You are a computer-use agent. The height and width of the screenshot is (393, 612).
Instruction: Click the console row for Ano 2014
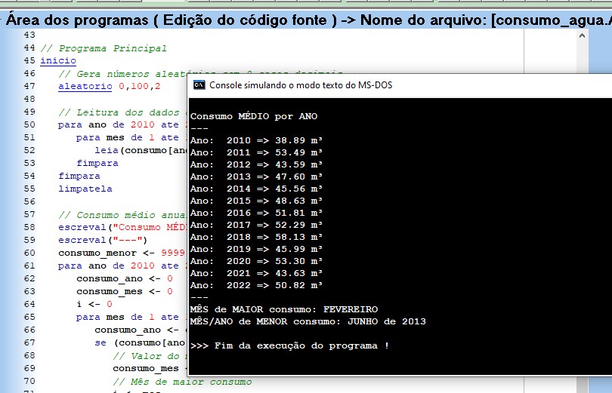pos(256,189)
